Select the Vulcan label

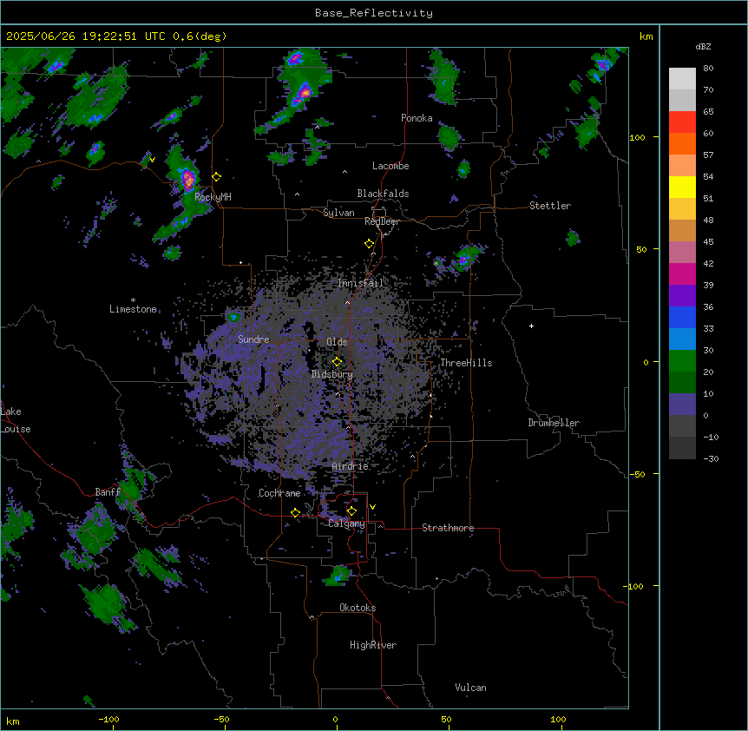click(471, 688)
